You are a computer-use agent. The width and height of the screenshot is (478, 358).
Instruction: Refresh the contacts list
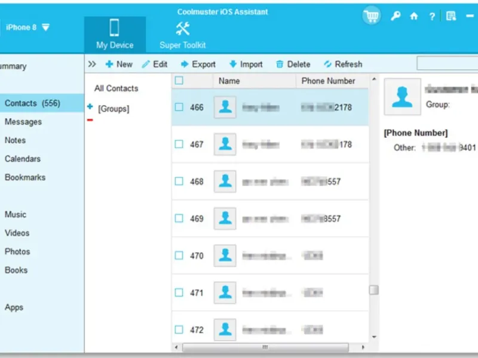[x=343, y=64]
